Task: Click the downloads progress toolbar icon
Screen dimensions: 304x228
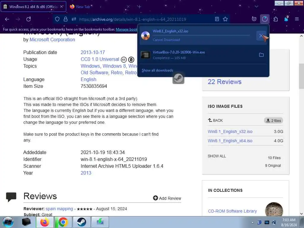Action: click(265, 19)
